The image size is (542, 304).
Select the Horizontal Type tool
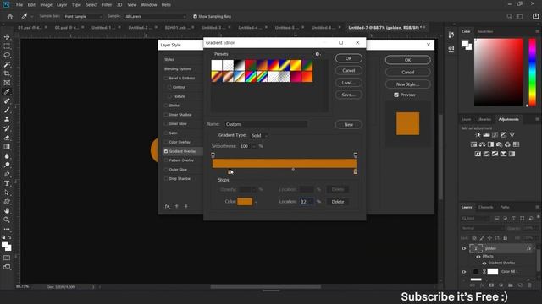coord(7,183)
